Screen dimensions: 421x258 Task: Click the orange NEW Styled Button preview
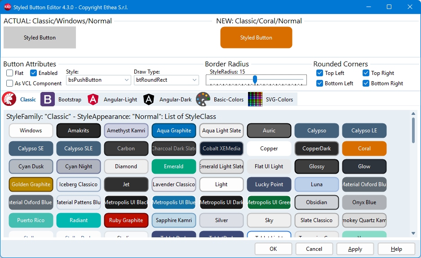[x=256, y=38]
